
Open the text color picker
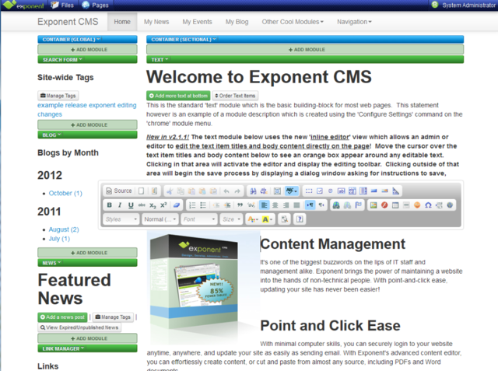click(x=253, y=219)
